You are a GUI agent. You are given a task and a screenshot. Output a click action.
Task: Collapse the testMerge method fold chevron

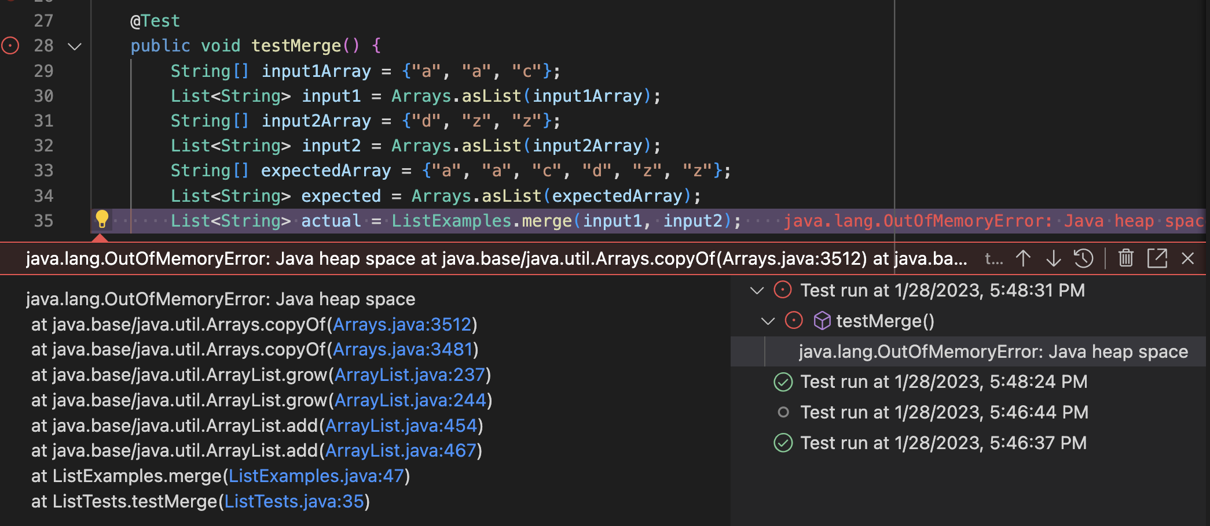[x=75, y=46]
